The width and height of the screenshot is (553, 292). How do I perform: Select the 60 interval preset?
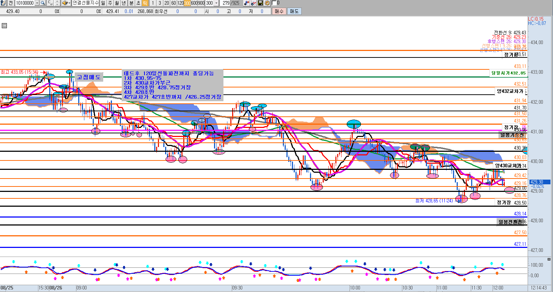click(173, 3)
